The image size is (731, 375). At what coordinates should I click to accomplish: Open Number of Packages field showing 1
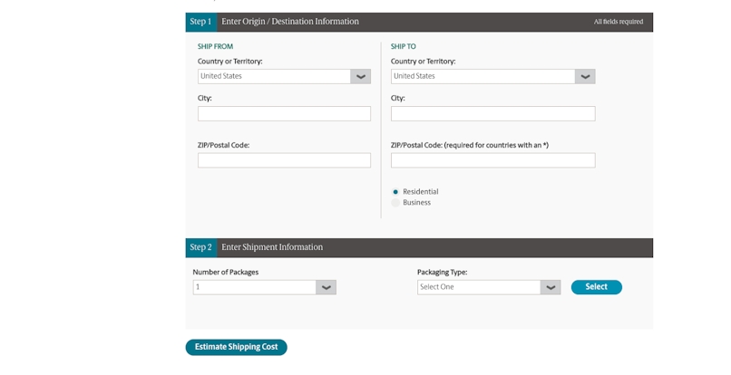(x=254, y=287)
